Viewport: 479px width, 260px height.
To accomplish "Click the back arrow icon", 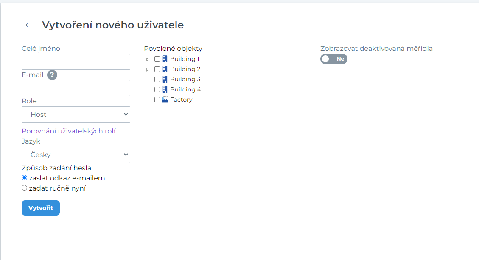I will tap(30, 25).
